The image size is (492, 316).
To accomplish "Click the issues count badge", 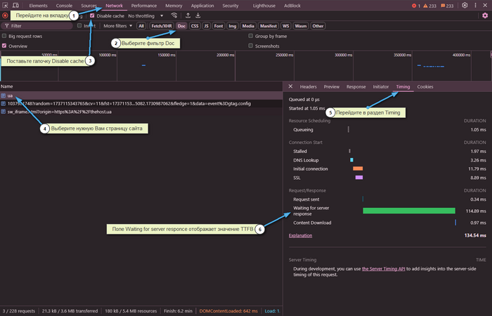I will (447, 6).
